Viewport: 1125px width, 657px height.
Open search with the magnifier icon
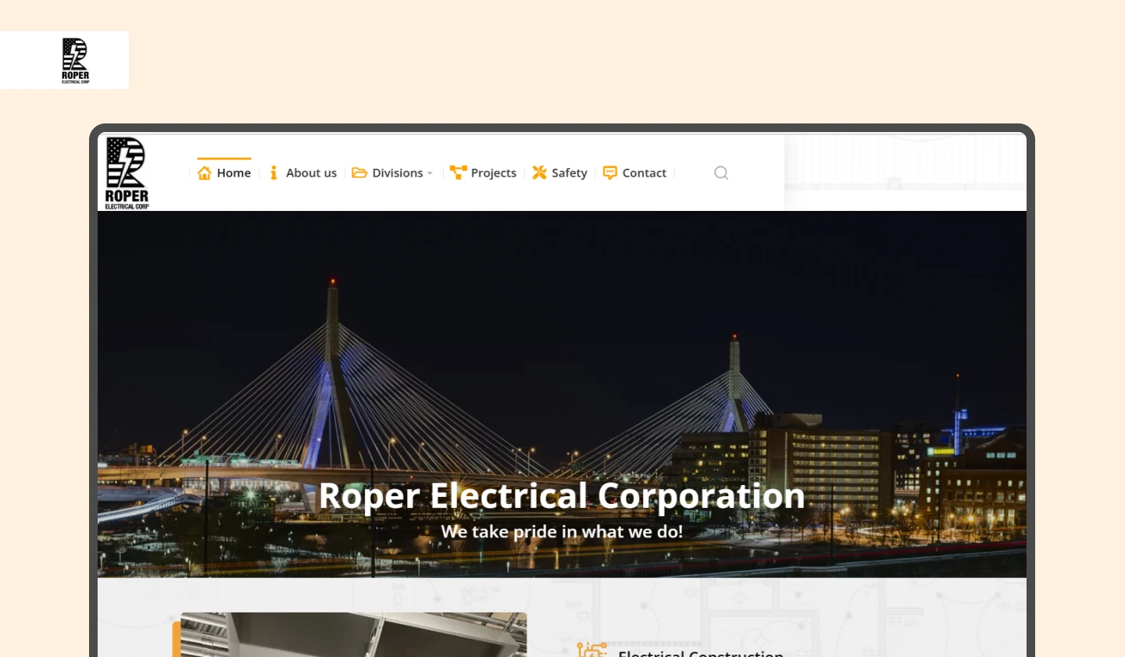click(x=721, y=173)
